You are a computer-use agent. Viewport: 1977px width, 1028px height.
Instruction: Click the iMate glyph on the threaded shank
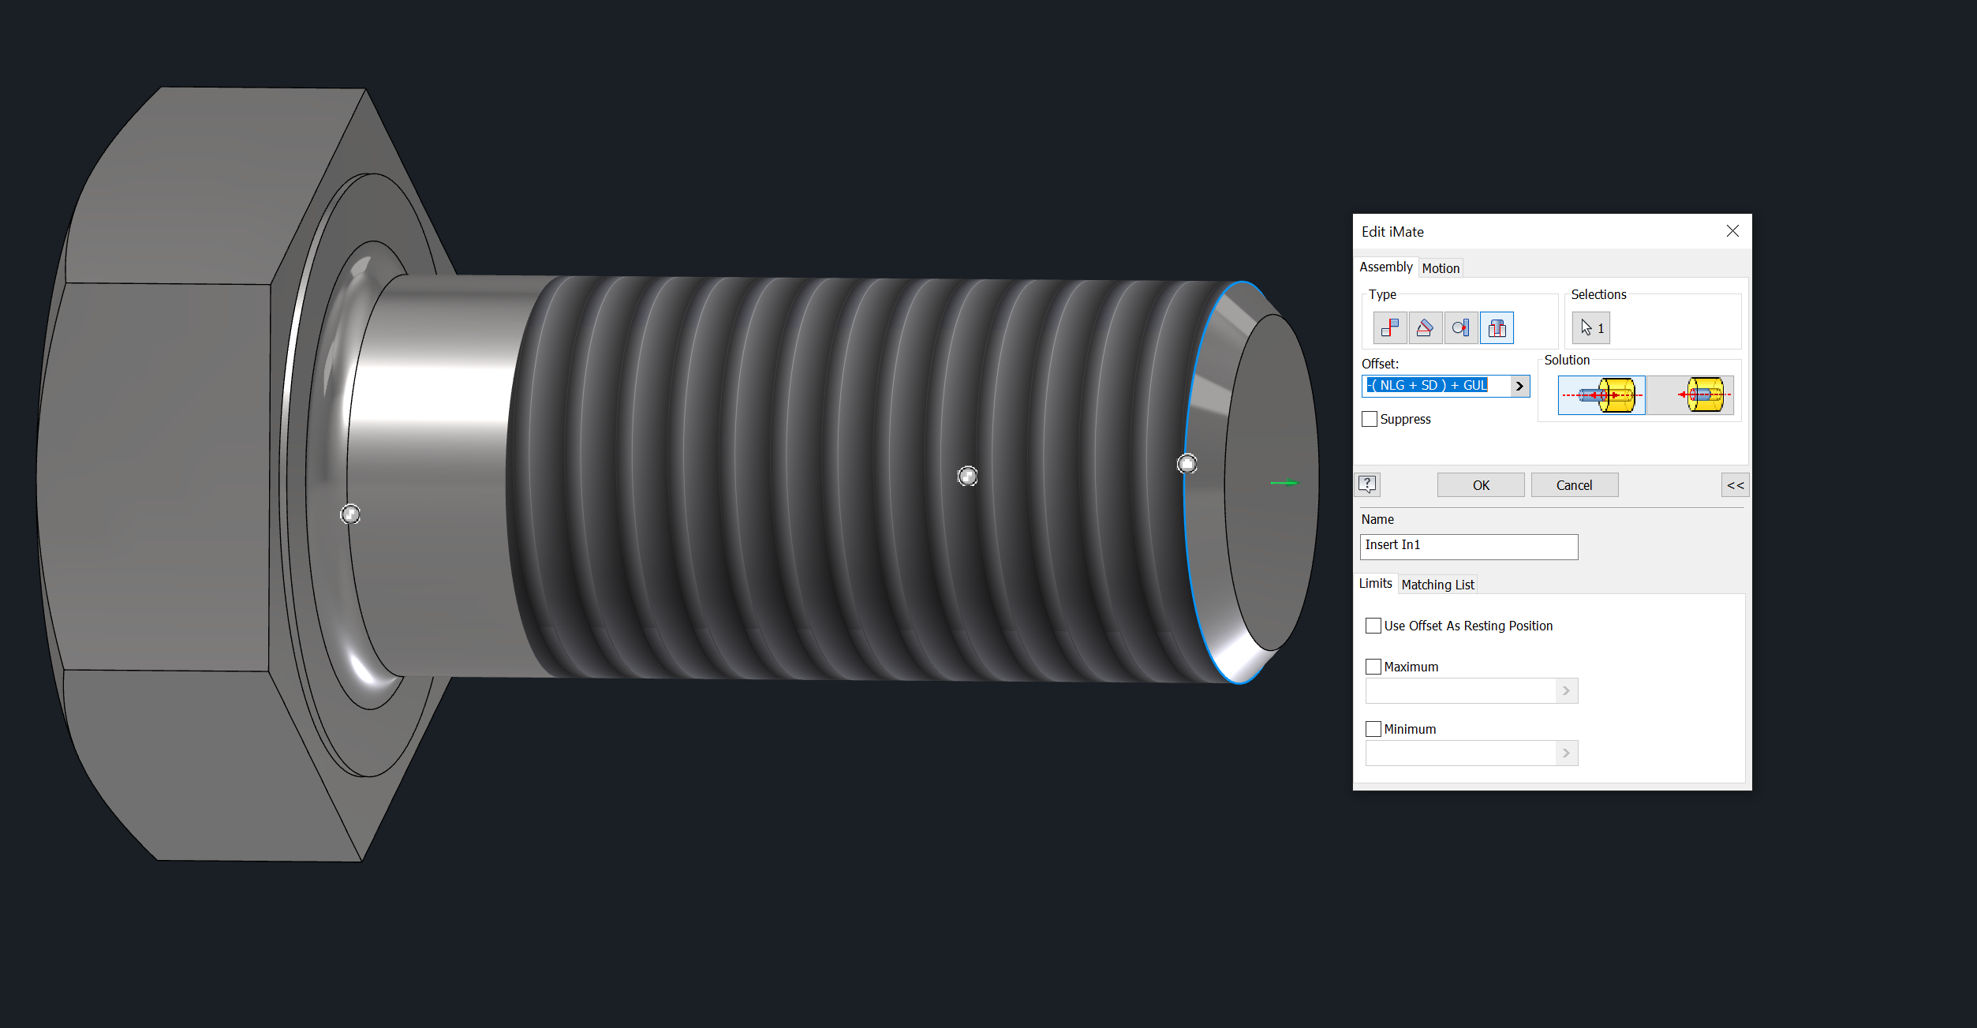(967, 476)
